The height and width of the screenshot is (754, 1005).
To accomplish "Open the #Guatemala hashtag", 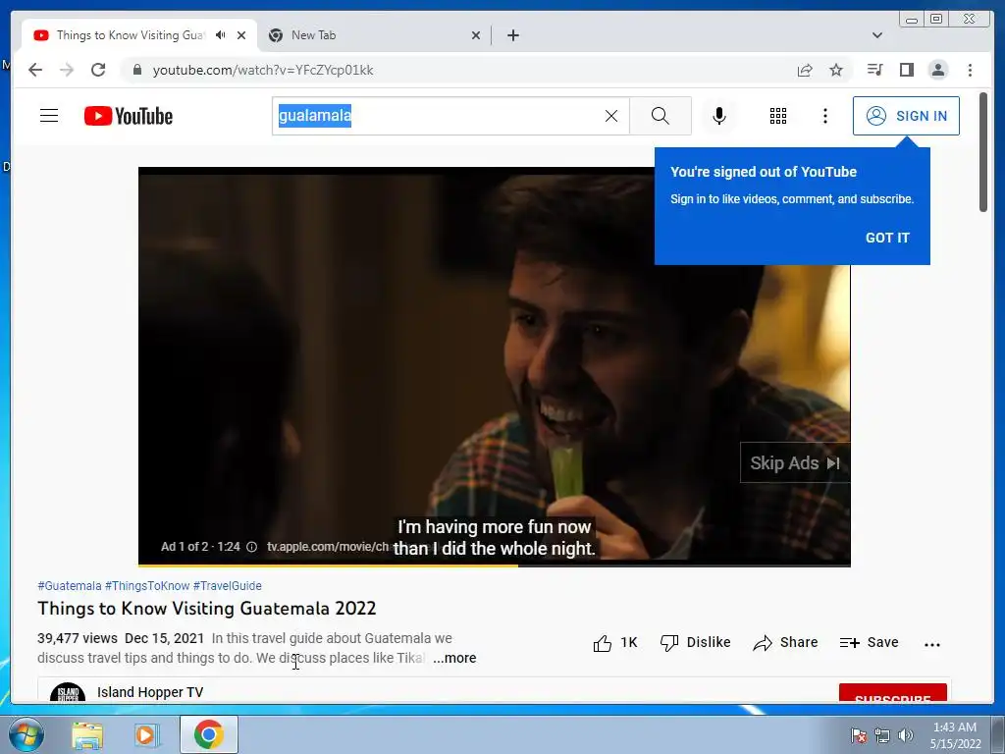I will point(70,586).
